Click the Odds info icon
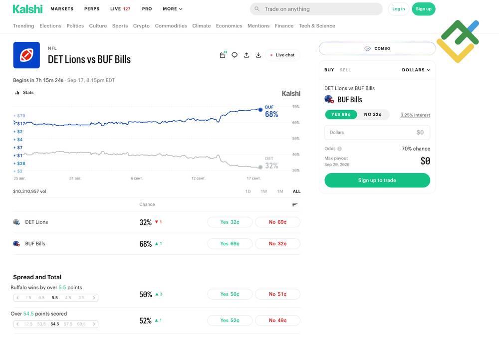This screenshot has width=499, height=342. (339, 149)
